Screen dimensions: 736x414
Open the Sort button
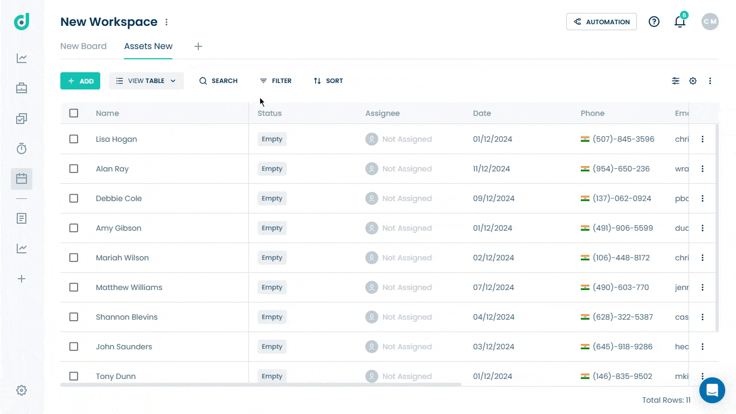point(328,81)
